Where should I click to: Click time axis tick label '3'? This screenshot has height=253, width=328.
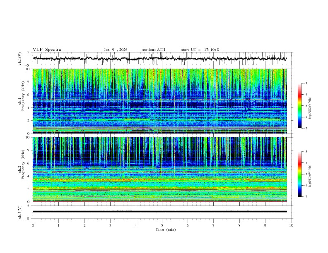[110, 225]
